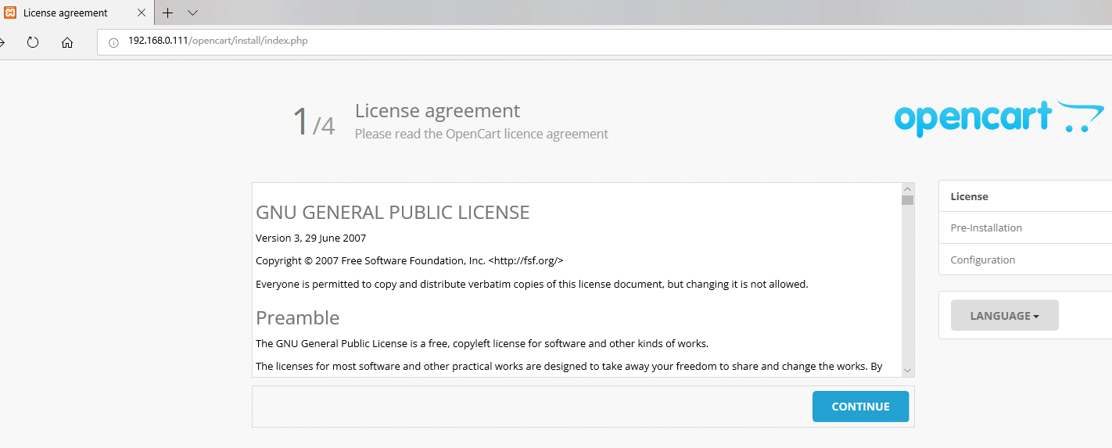
Task: Click the license scrollbar up arrow
Action: coord(907,189)
